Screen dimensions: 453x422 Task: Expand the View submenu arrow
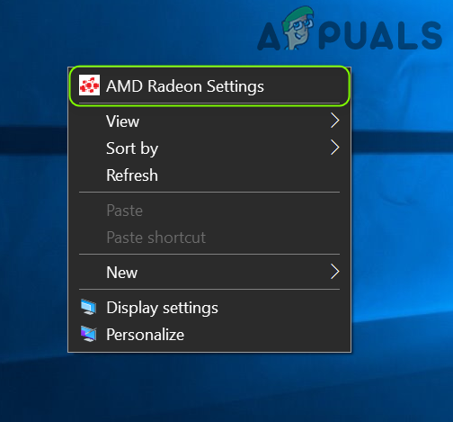click(334, 121)
